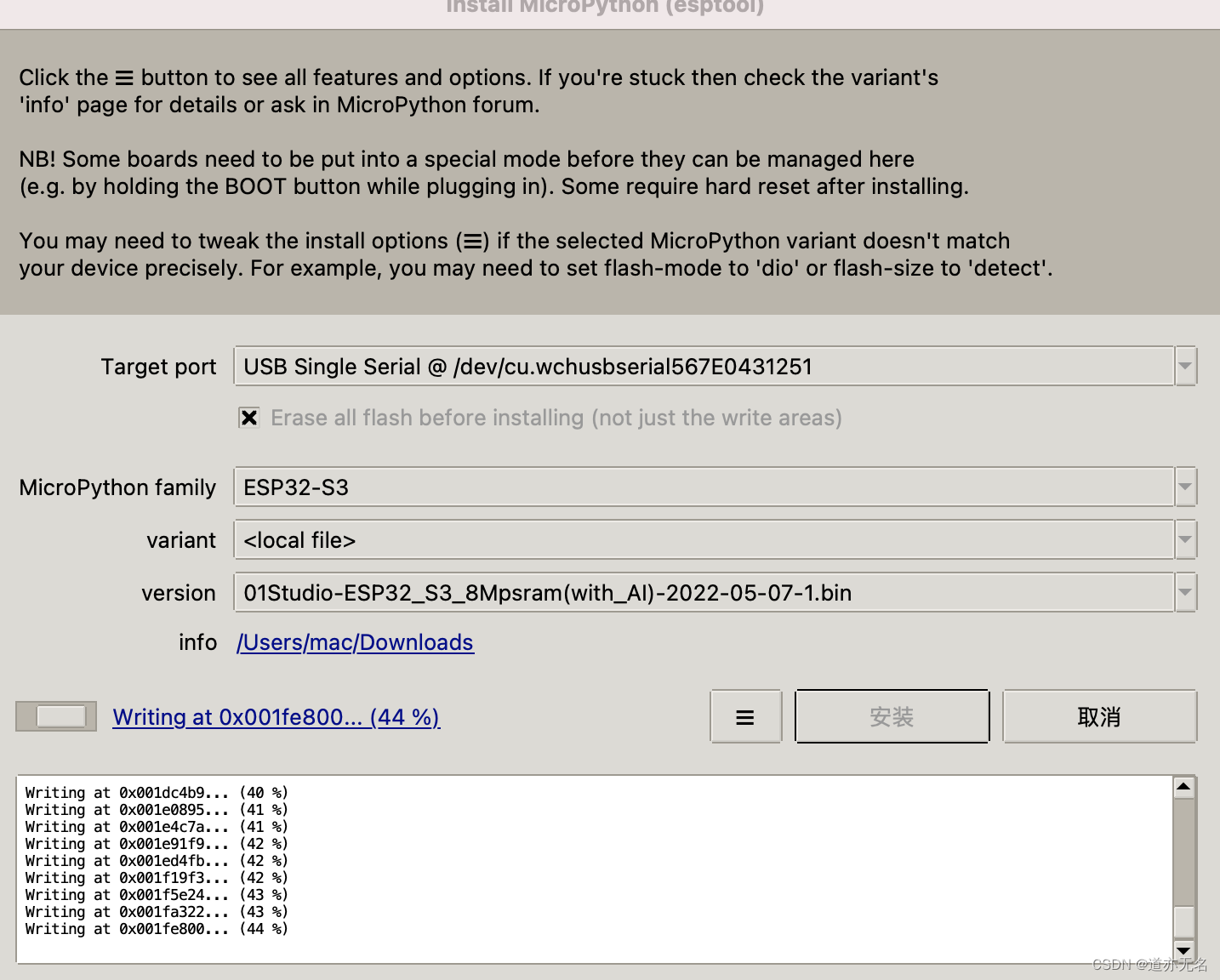Click the Target port USB Single Serial field
This screenshot has height=980, width=1220.
704,367
